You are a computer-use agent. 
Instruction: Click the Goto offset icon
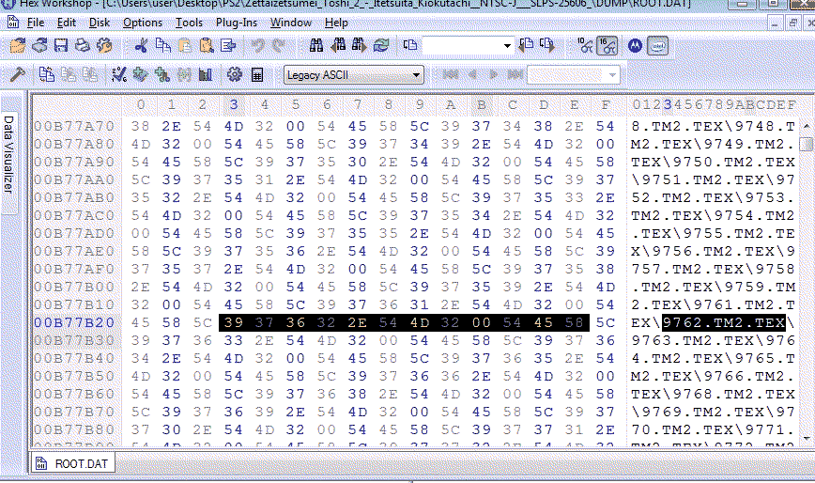coord(410,46)
